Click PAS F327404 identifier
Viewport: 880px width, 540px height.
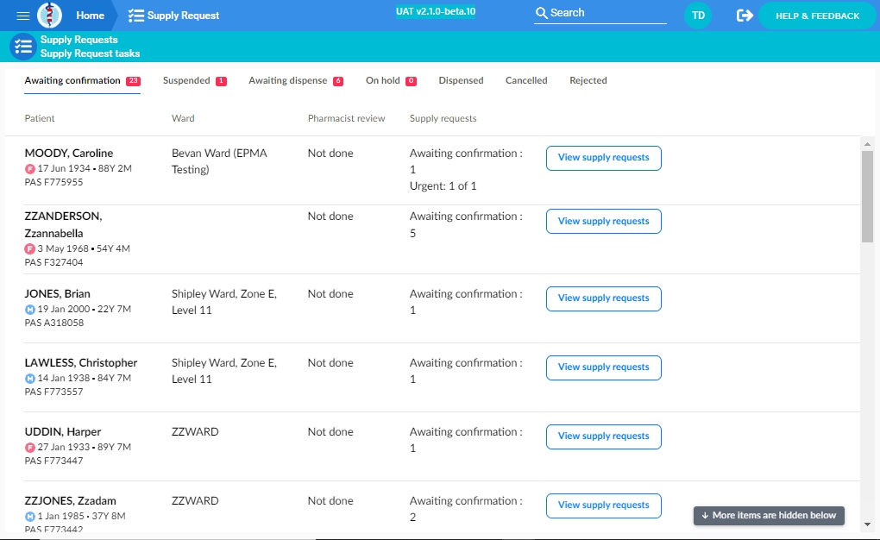coord(53,263)
